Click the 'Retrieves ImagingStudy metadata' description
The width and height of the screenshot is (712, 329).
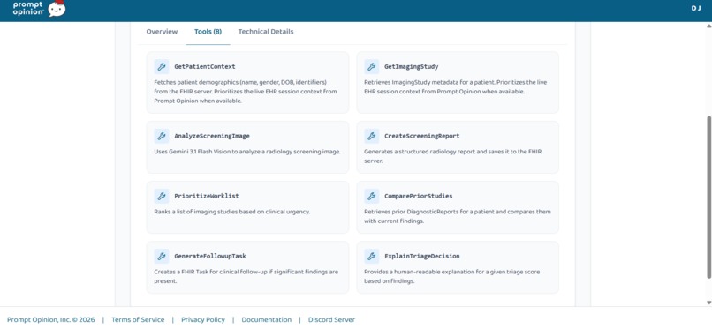tap(456, 87)
